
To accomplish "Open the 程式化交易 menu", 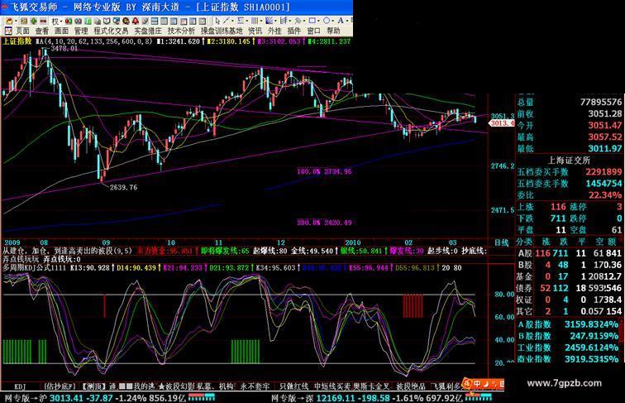I will 112,31.
